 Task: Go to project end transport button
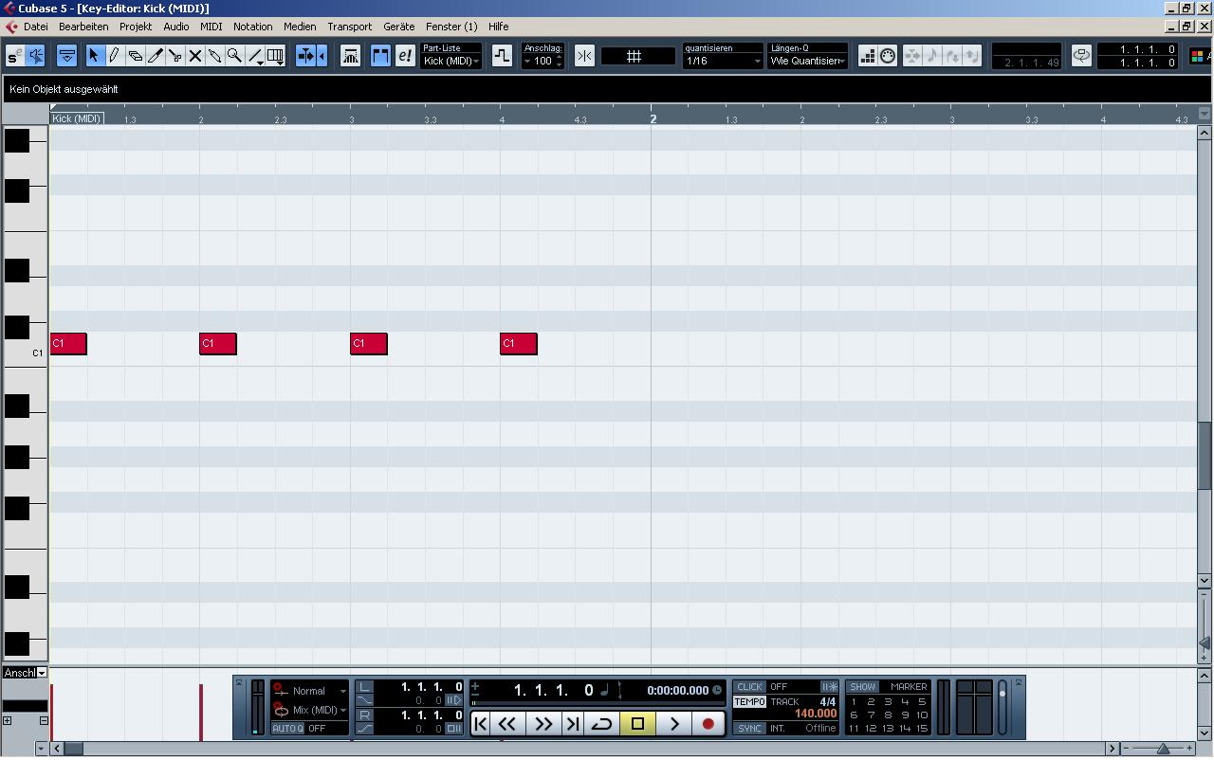coord(572,724)
